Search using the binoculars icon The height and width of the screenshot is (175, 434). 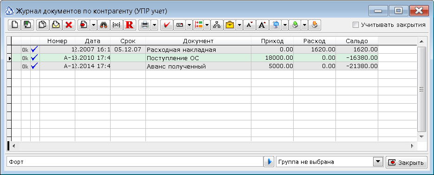click(104, 25)
